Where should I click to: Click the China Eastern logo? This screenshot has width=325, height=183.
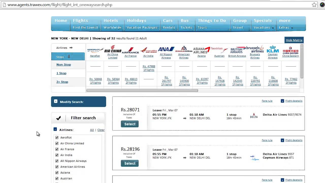(x=290, y=50)
